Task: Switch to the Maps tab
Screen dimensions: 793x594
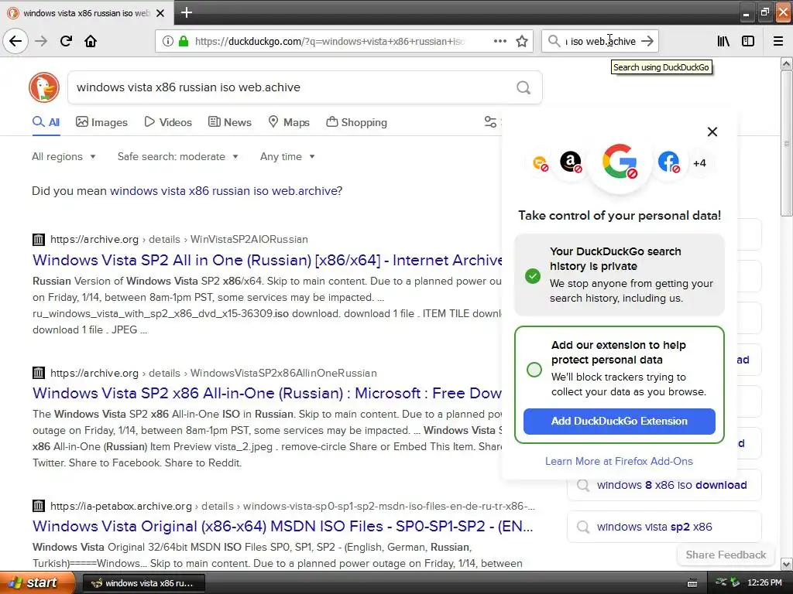Action: [x=289, y=122]
